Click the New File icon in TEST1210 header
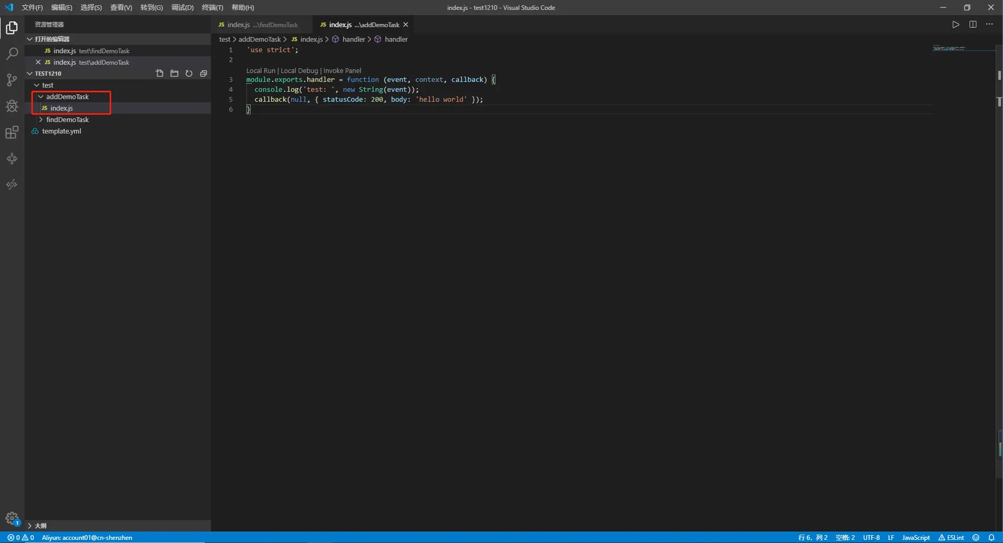1003x543 pixels. [x=160, y=74]
